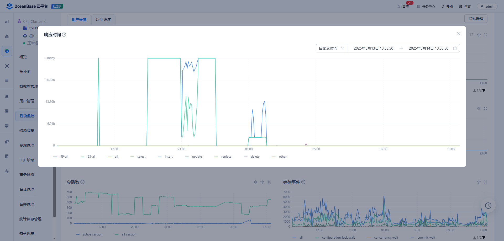Toggle all_session legend in 会话数 chart
This screenshot has width=504, height=241.
[x=125, y=234]
